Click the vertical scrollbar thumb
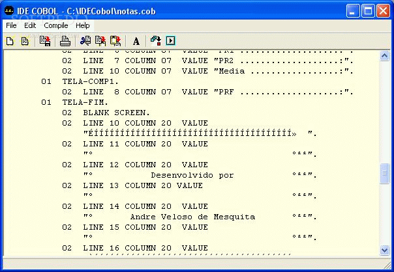 tap(384, 174)
